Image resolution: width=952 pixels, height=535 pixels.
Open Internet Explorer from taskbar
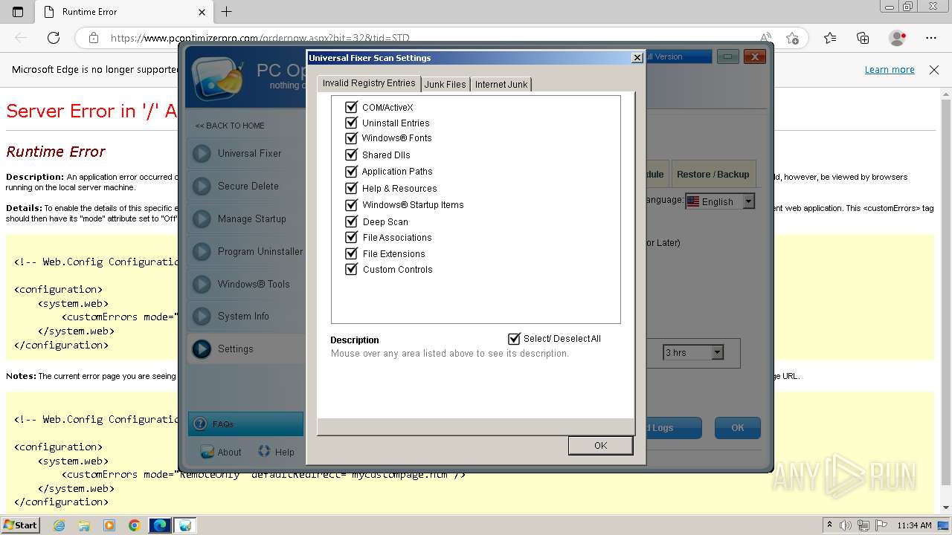pos(59,525)
